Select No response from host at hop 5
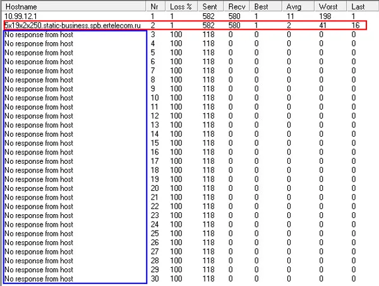Screen dimensions: 379x286 coord(39,53)
